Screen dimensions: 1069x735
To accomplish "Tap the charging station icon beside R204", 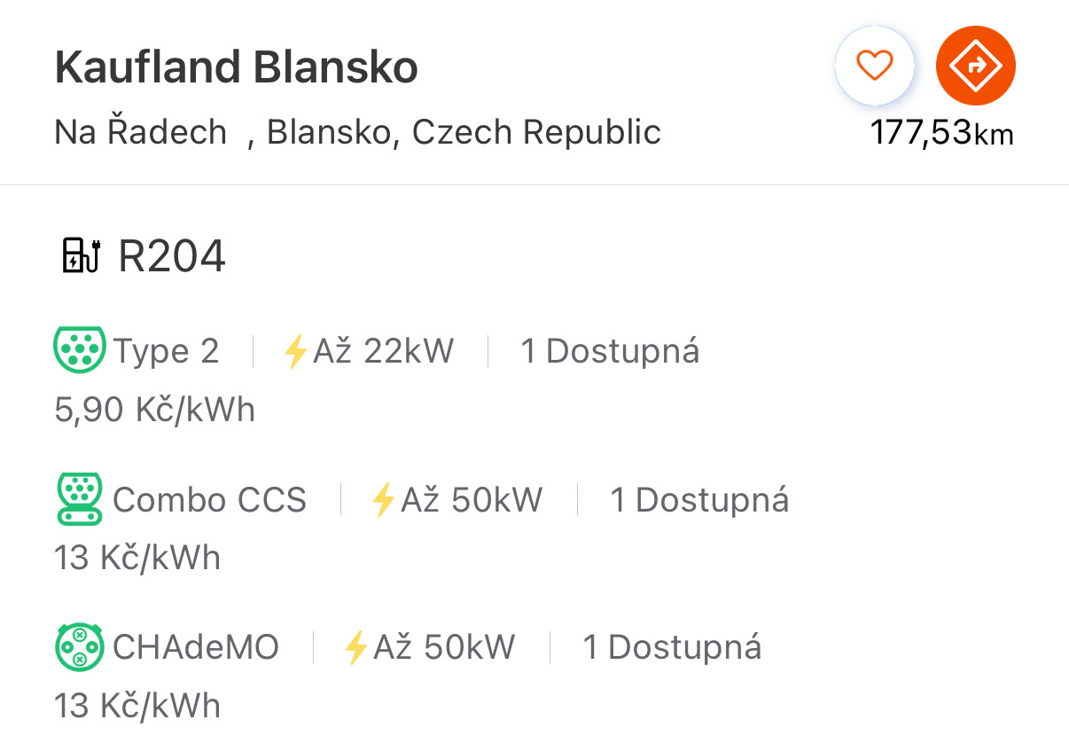I will [82, 256].
